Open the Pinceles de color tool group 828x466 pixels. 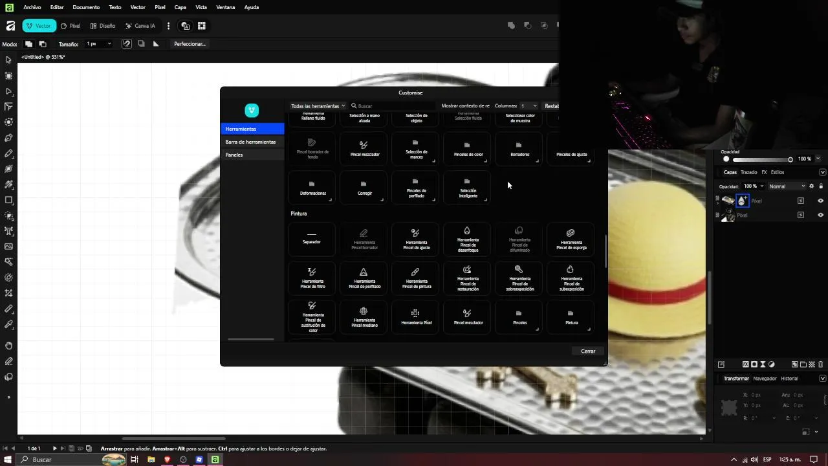point(468,148)
